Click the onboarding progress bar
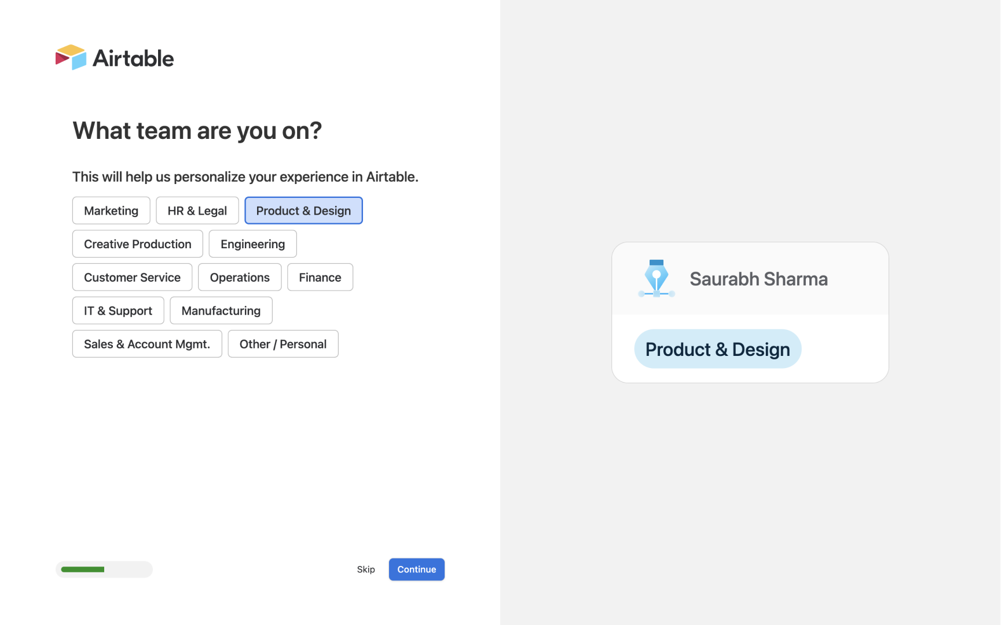 (104, 569)
